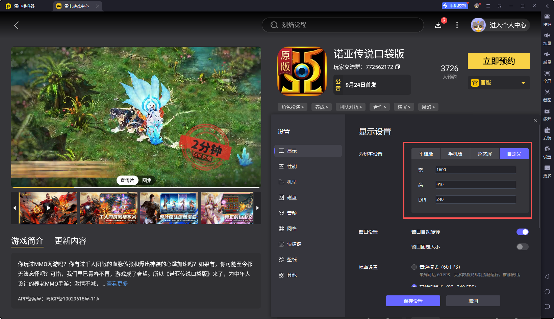
Task: Select the 网络 settings category
Action: [x=308, y=229]
